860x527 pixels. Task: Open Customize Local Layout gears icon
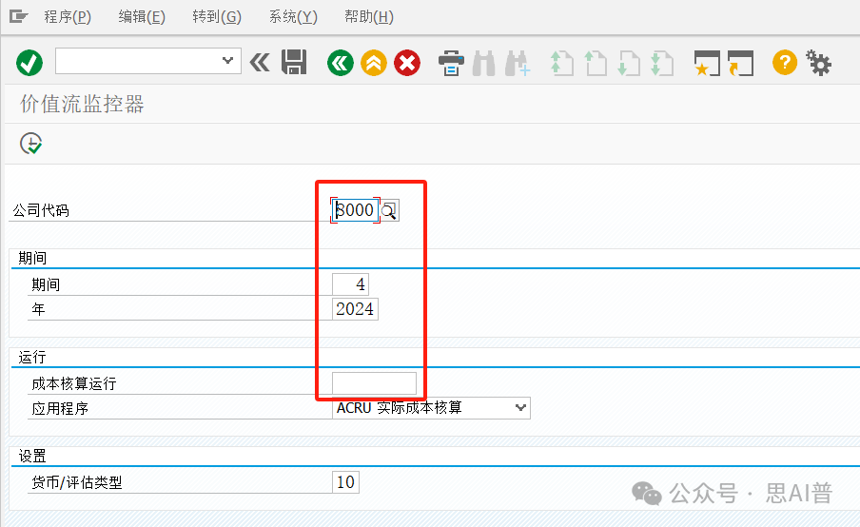point(818,63)
